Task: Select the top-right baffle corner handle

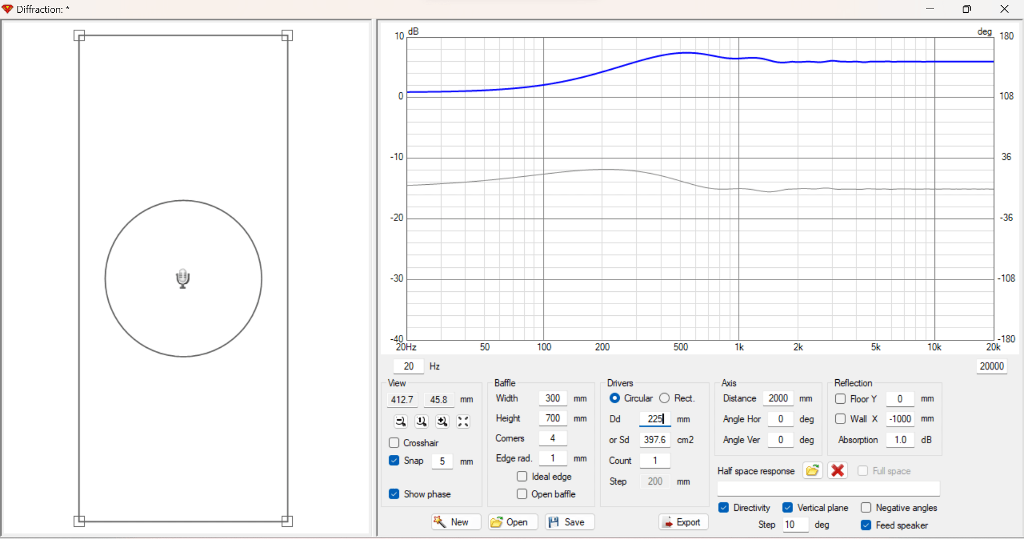Action: (x=287, y=36)
